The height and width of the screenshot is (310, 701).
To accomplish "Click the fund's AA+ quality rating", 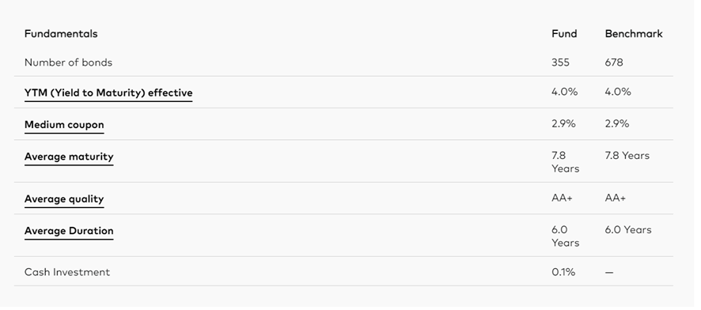I will point(562,198).
